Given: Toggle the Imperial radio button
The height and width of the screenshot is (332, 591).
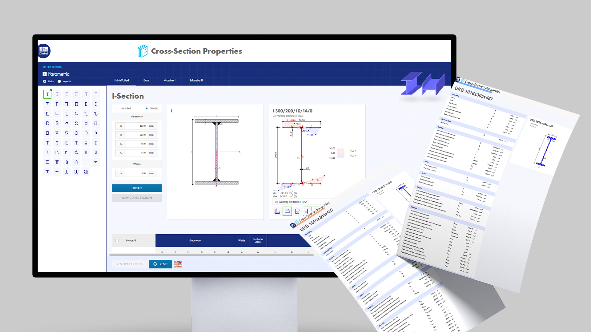Looking at the screenshot, I should pyautogui.click(x=60, y=81).
